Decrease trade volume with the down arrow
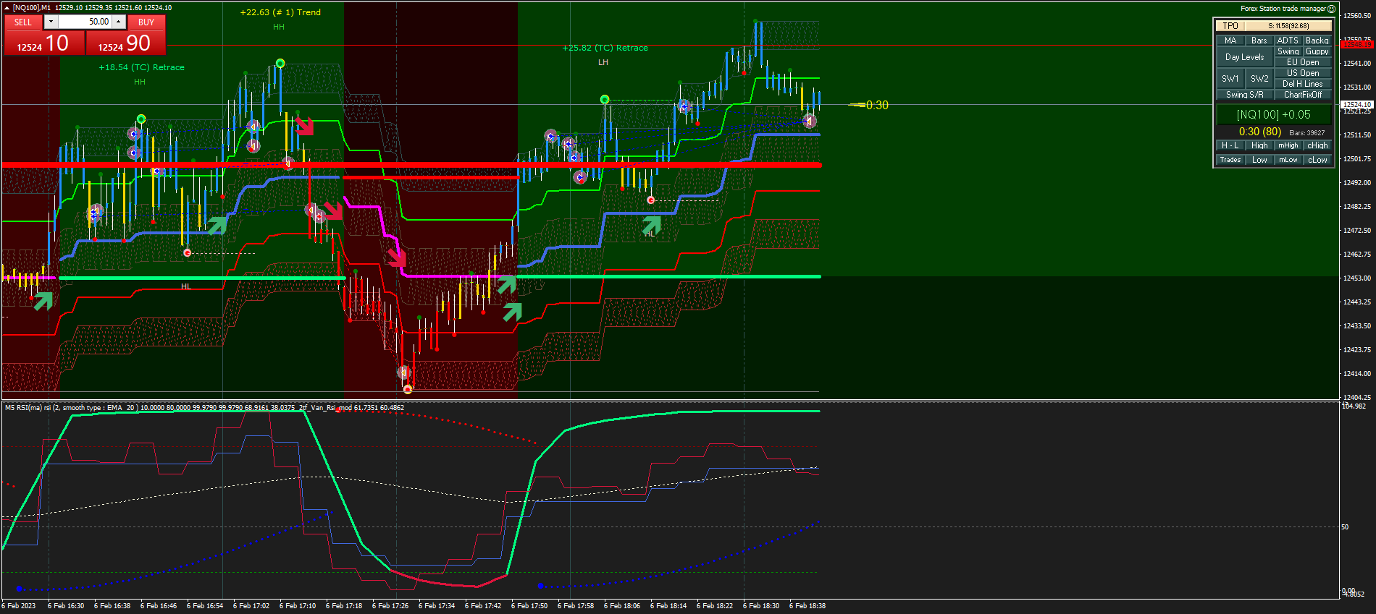1376x614 pixels. (51, 22)
